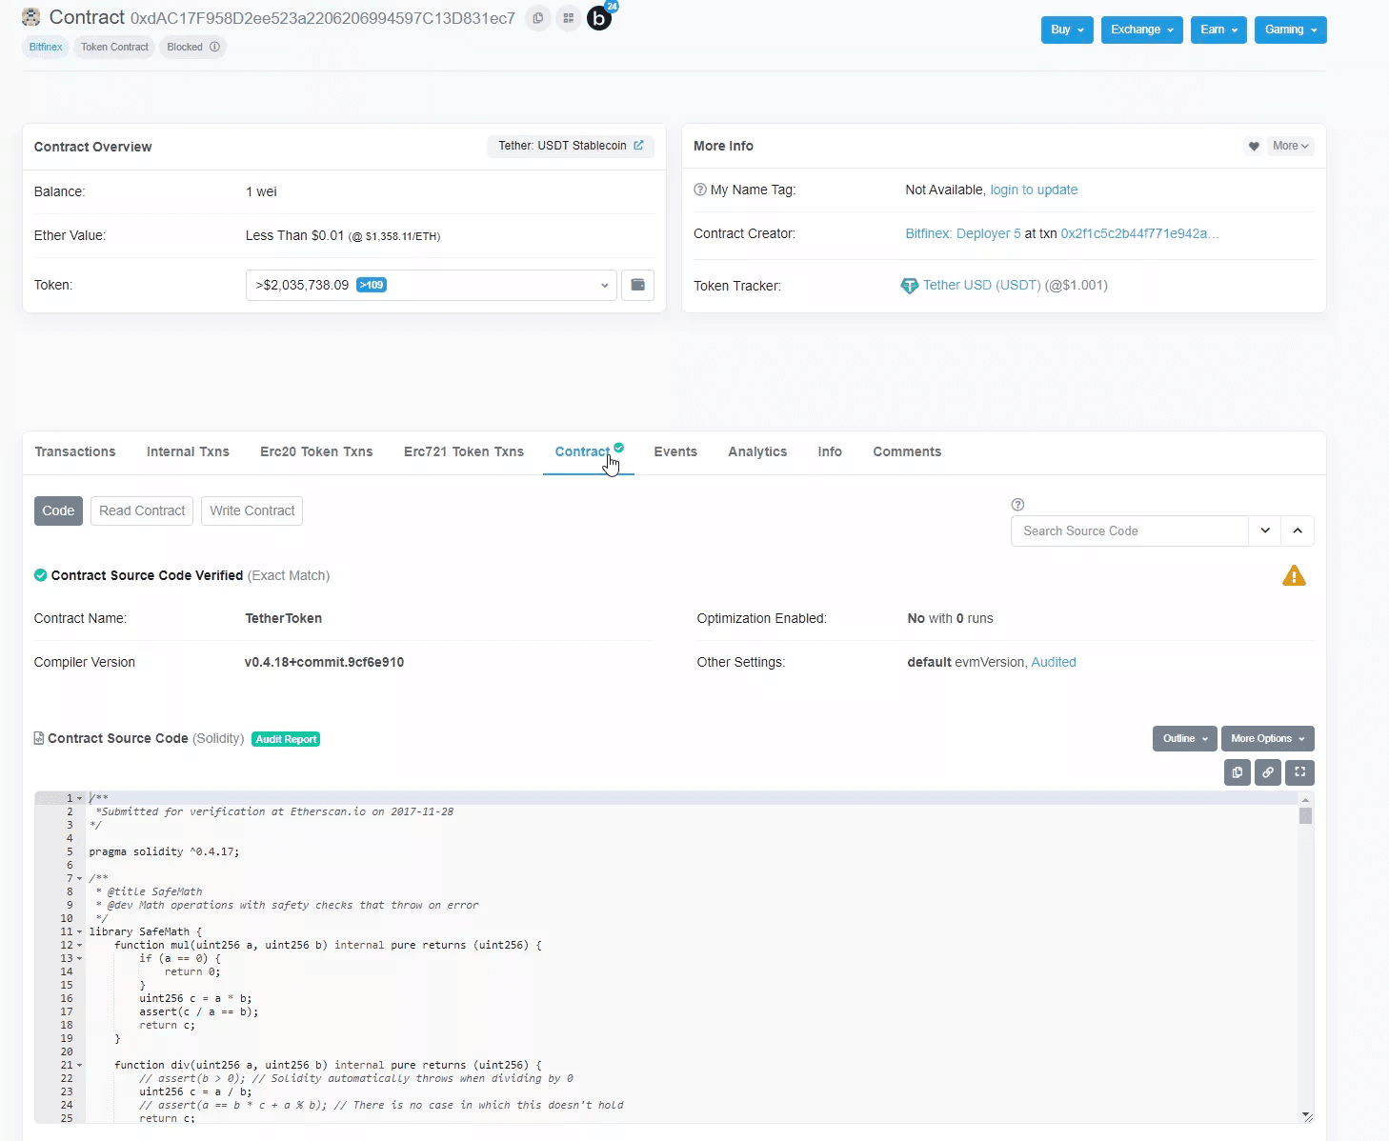Collapse the if-block fold at line 13
This screenshot has height=1141, width=1389.
click(x=80, y=958)
